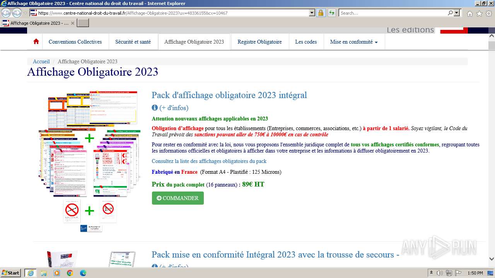Go back with the browser Back arrow

point(6,13)
